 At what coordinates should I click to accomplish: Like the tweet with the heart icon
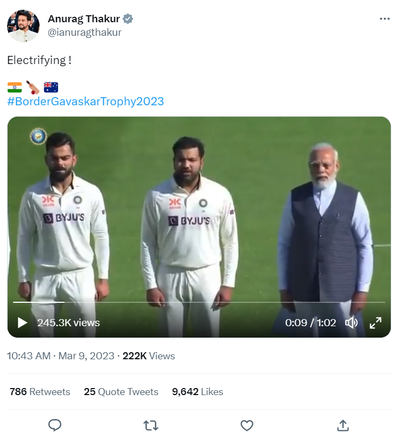click(247, 425)
